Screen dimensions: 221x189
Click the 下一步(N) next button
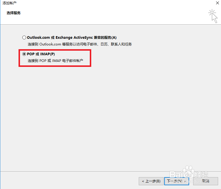click(177, 181)
